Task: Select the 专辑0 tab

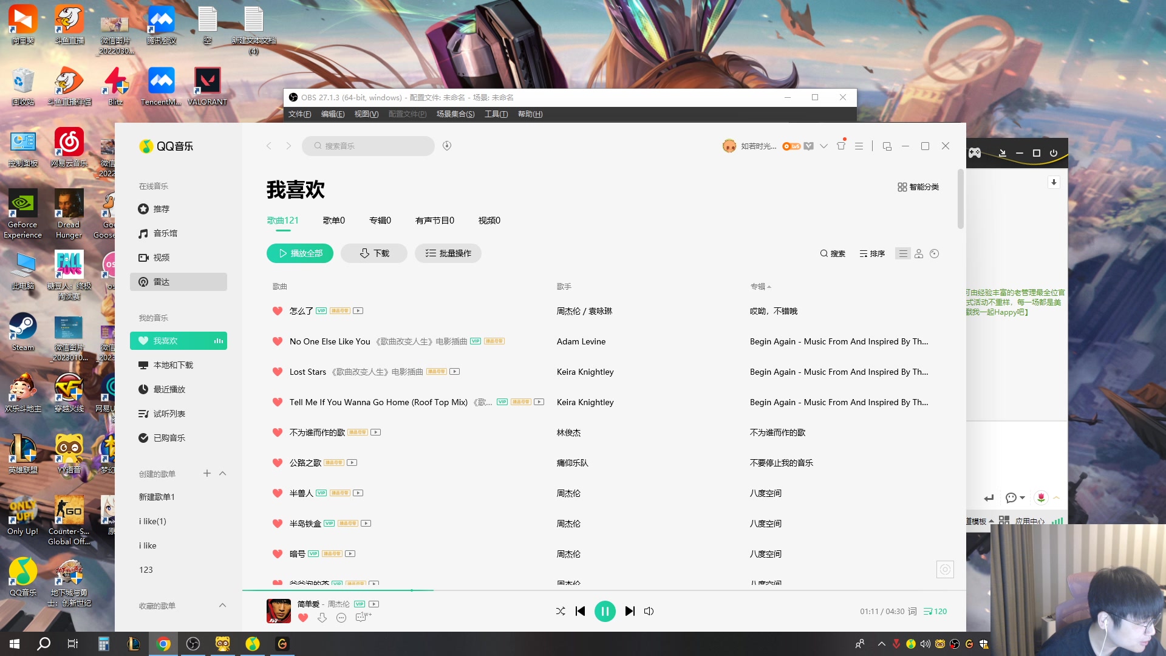Action: (380, 220)
